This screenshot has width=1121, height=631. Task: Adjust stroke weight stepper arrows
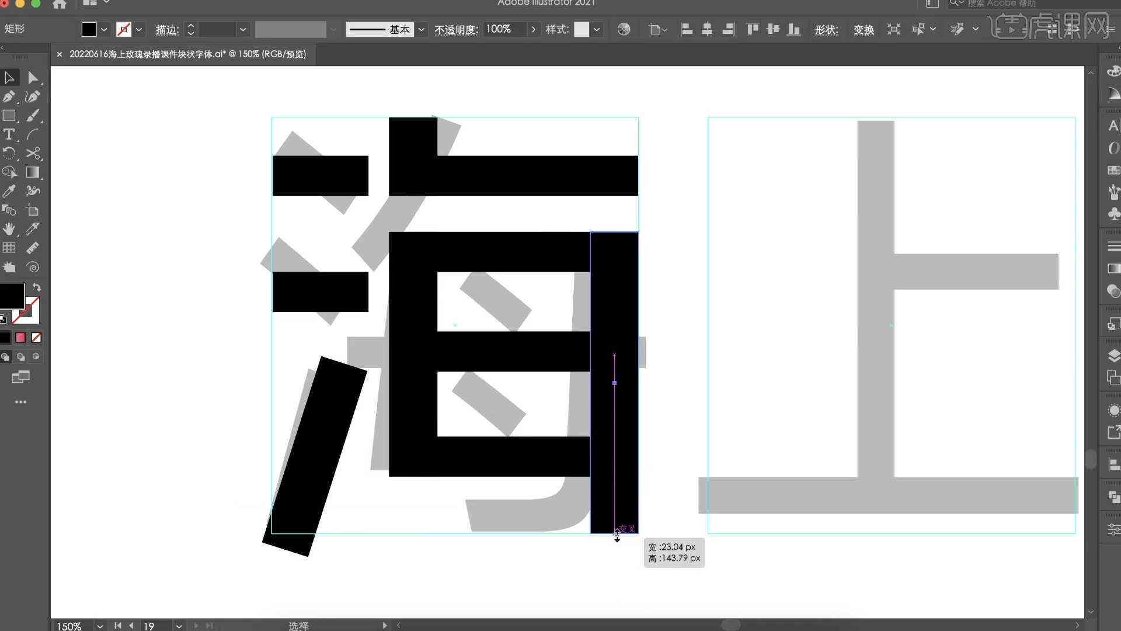tap(190, 29)
